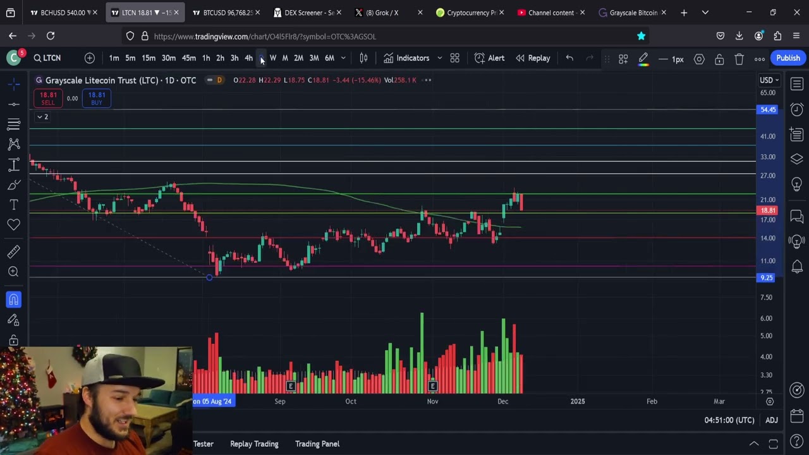Image resolution: width=809 pixels, height=455 pixels.
Task: Toggle stay in drawing mode pencil-lock
Action: (13, 320)
